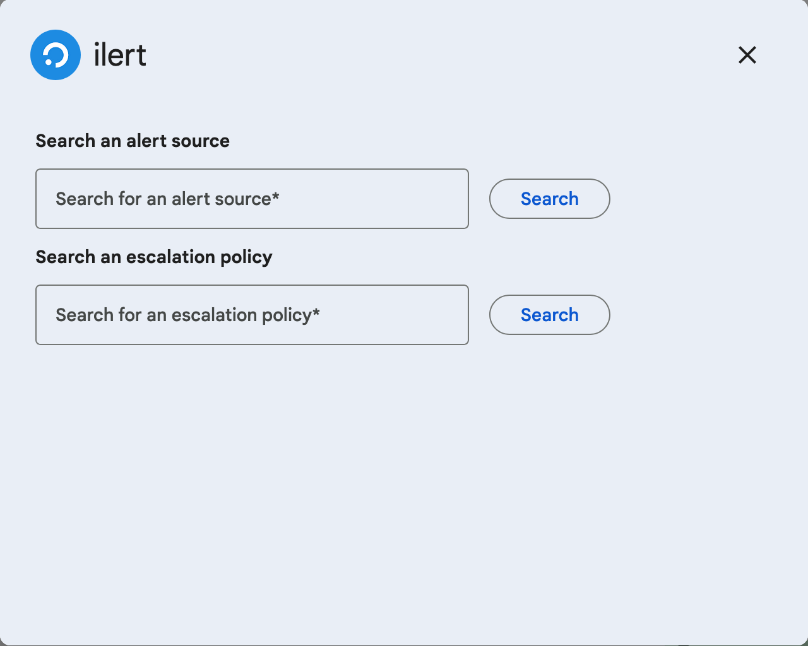Hit the lower blue Search button
This screenshot has height=646, width=808.
click(549, 315)
